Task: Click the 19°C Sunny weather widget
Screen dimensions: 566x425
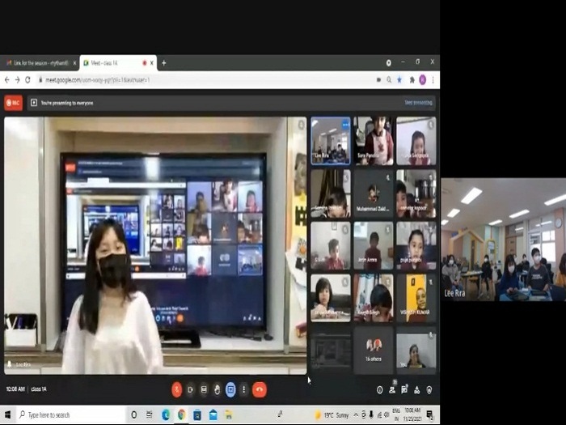Action: click(332, 414)
